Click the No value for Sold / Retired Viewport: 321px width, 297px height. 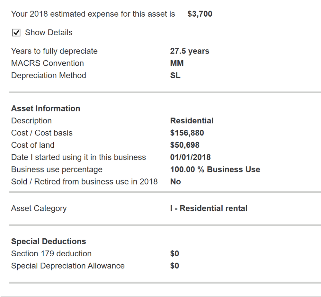point(175,182)
